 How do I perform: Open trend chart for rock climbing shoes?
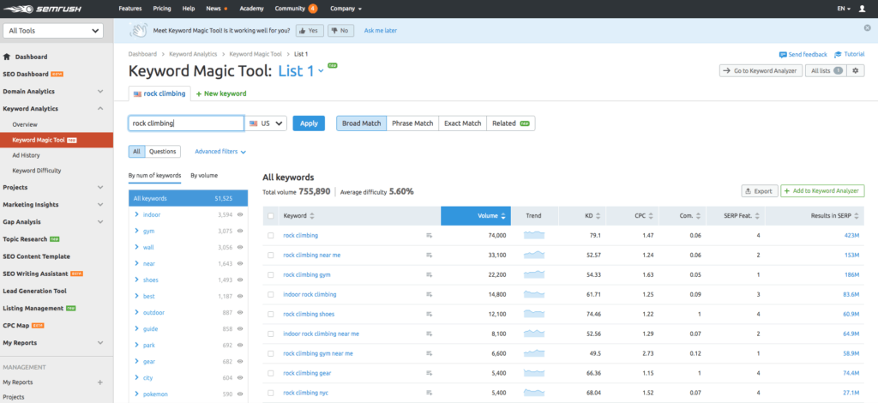point(533,315)
